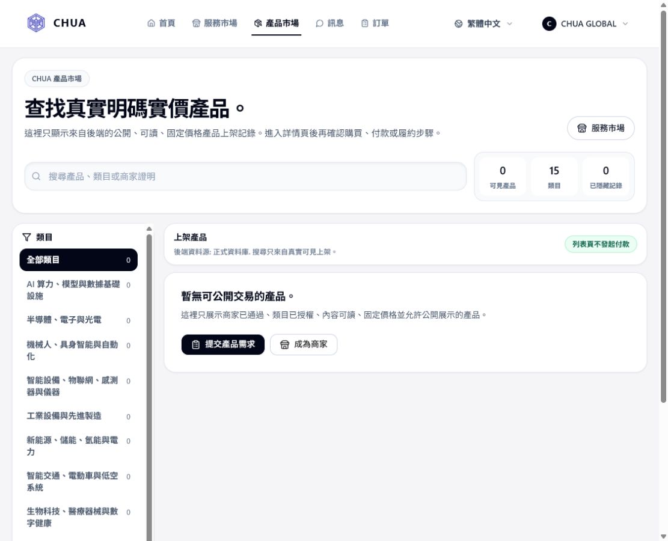668x541 pixels.
Task: Click the globe icon beside 繁體中文
Action: [458, 24]
